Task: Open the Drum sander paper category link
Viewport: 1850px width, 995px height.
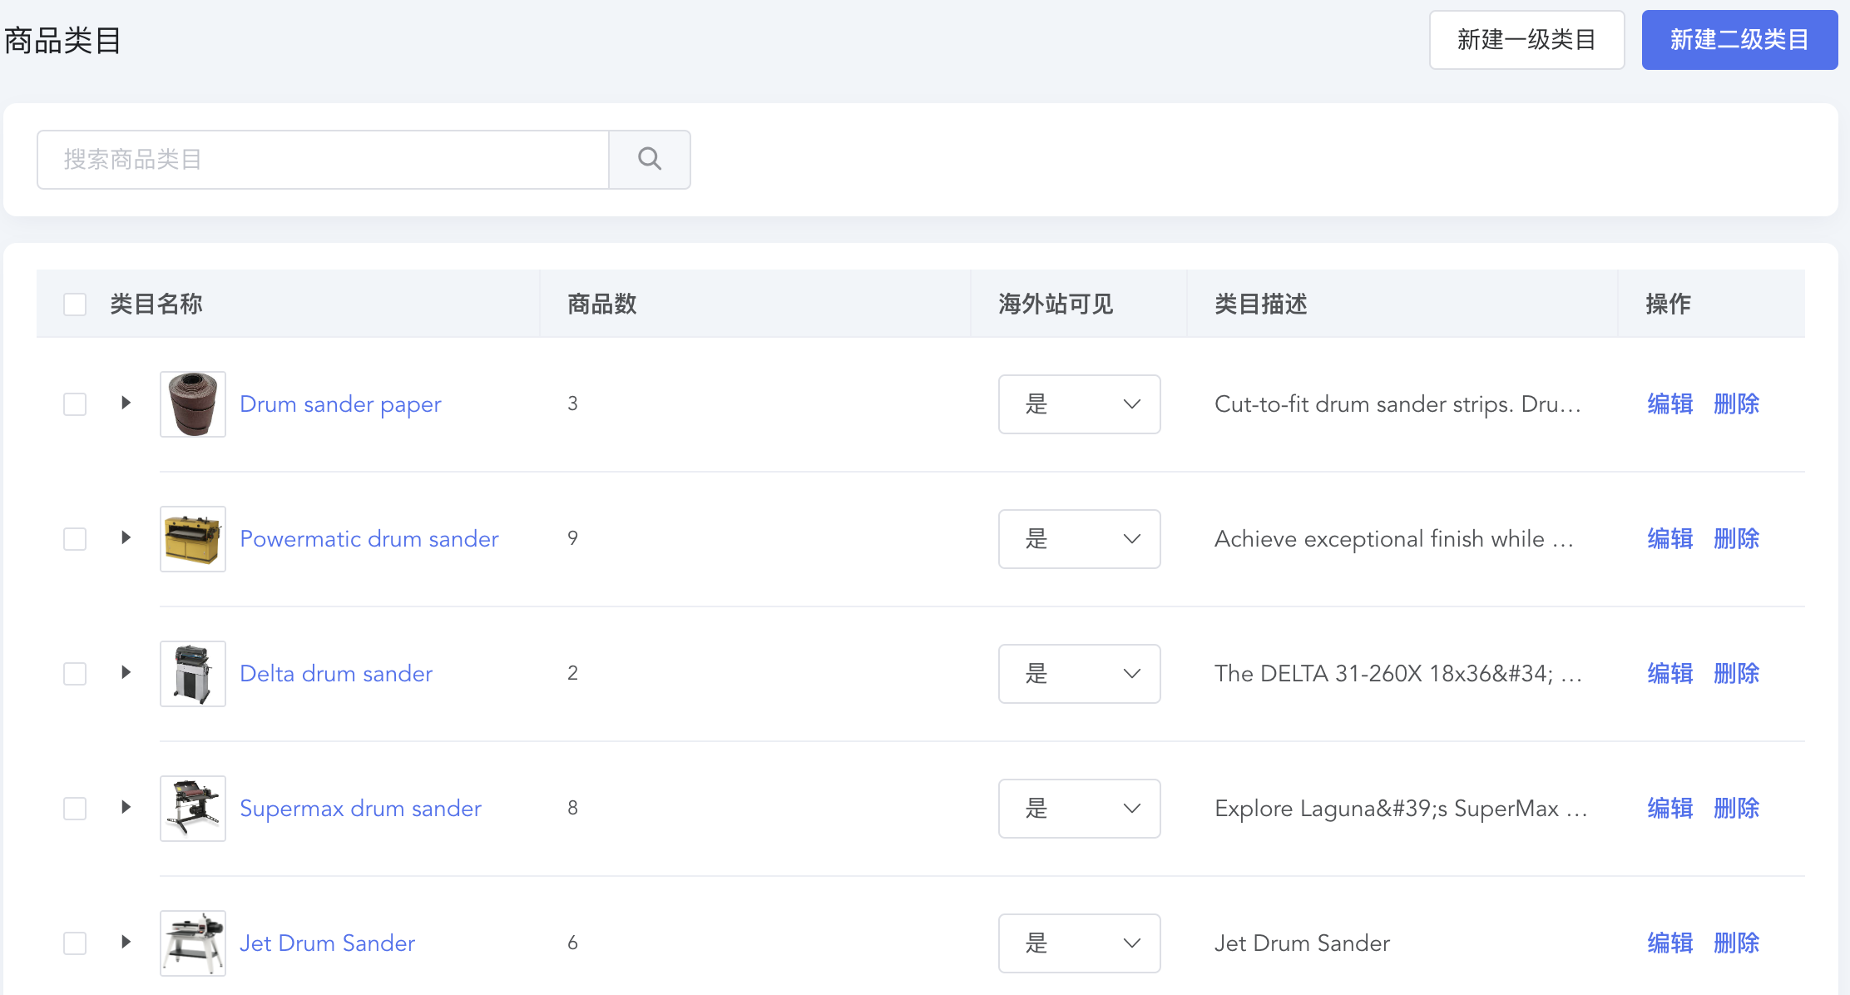Action: [x=340, y=404]
